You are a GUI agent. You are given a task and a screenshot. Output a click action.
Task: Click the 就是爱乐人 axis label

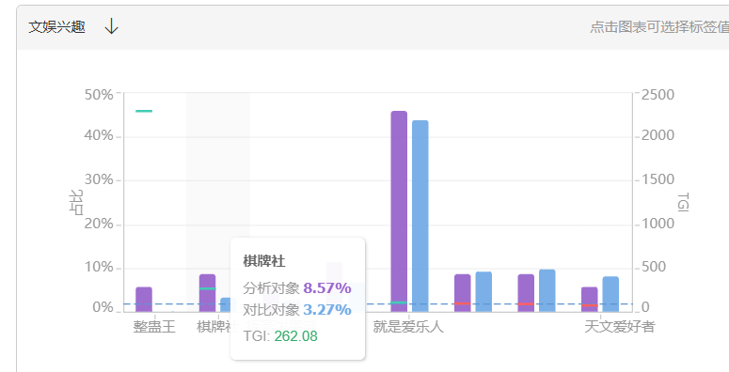pos(408,327)
